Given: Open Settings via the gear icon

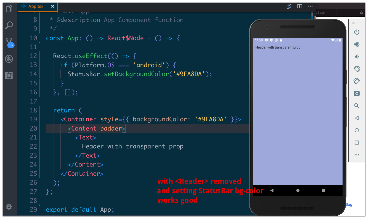Looking at the screenshot, I should tap(9, 207).
